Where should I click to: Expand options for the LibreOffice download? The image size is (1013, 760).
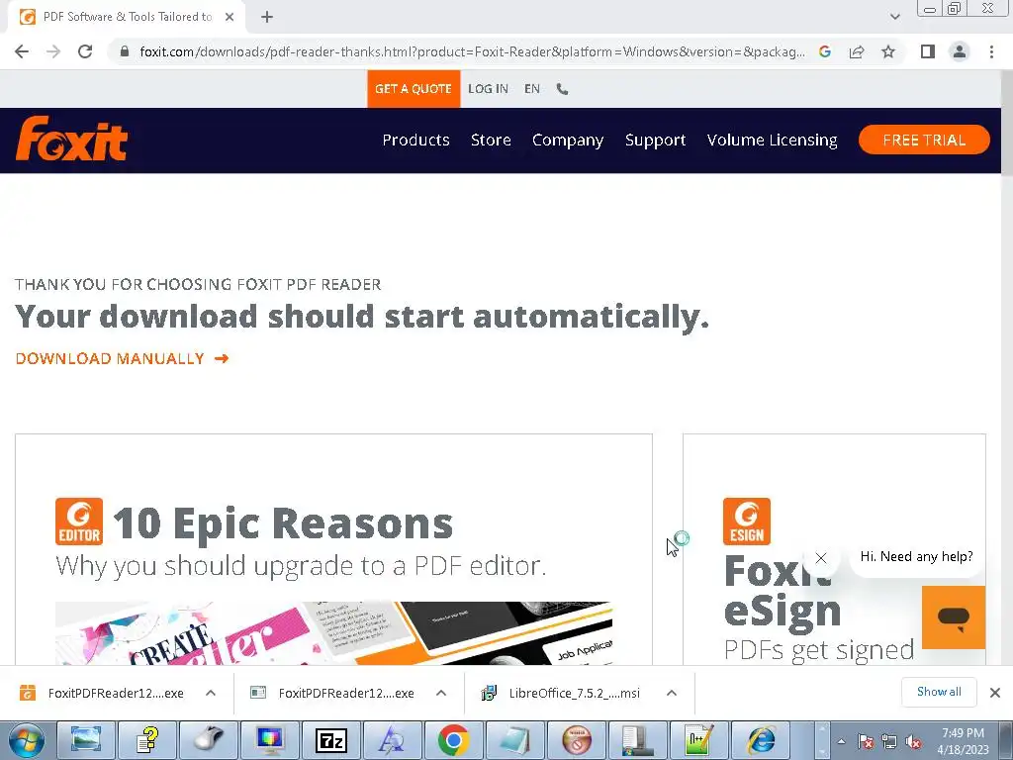click(672, 693)
